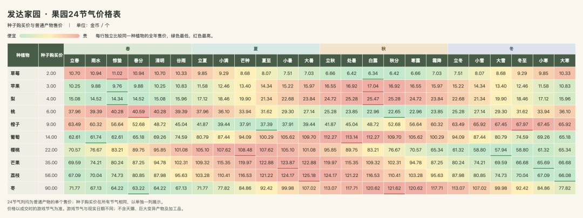This screenshot has height=218, width=583.
Task: Click the 枣 seed price 90.00
Action: pos(51,188)
